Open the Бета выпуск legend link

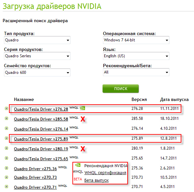96,180
